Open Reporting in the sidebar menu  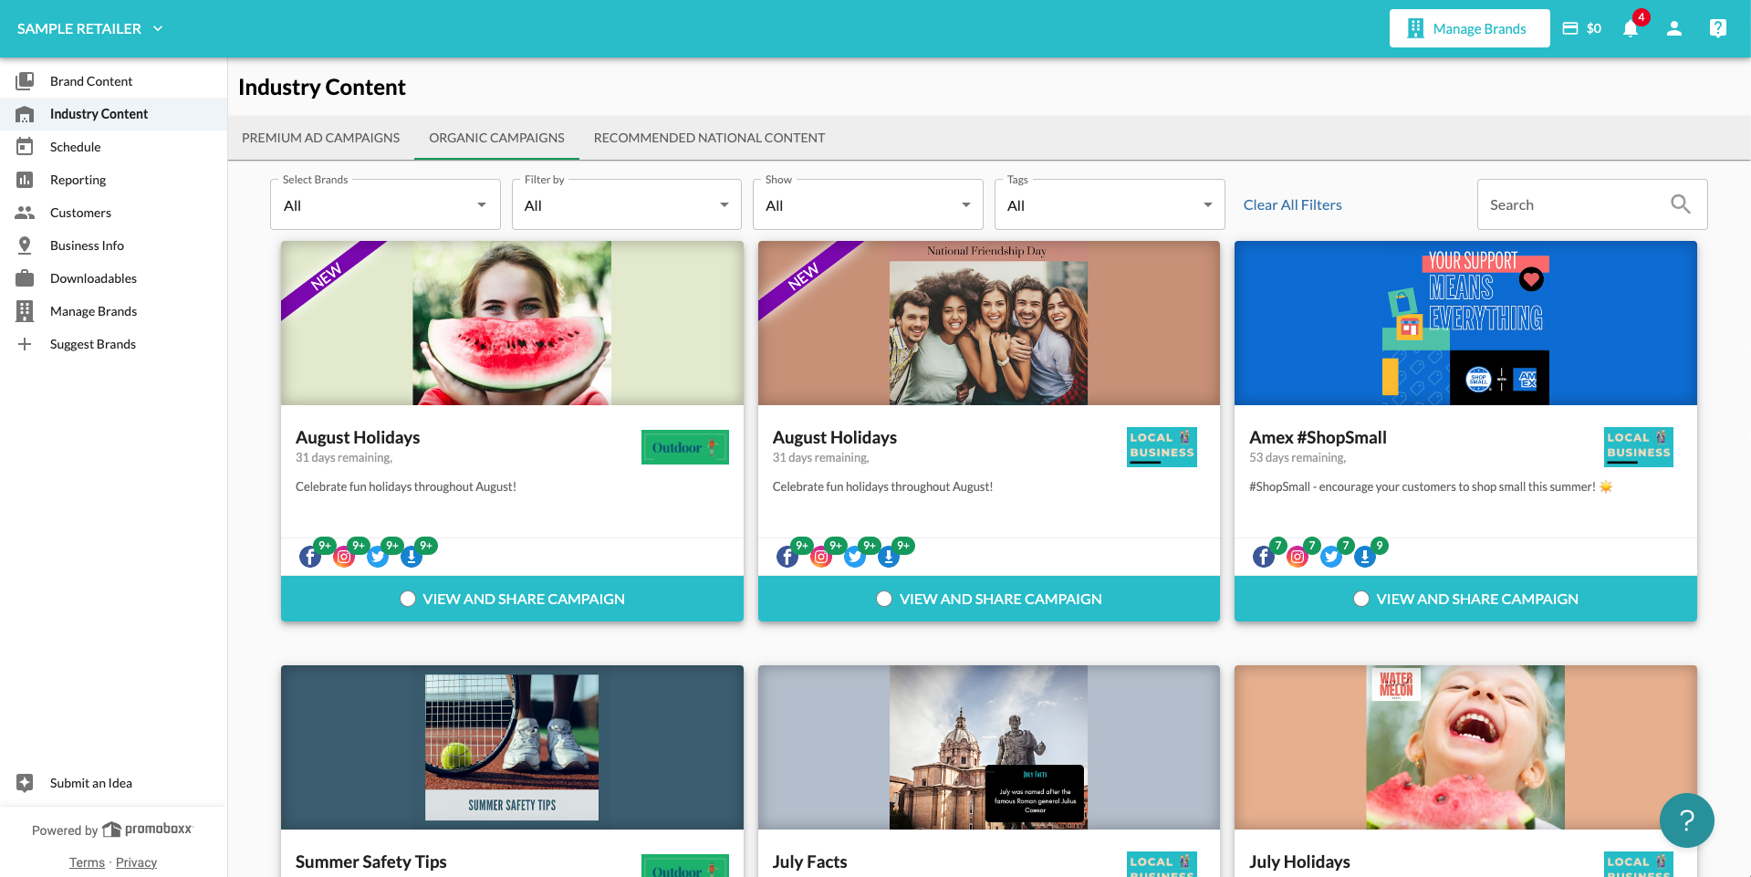pyautogui.click(x=113, y=180)
